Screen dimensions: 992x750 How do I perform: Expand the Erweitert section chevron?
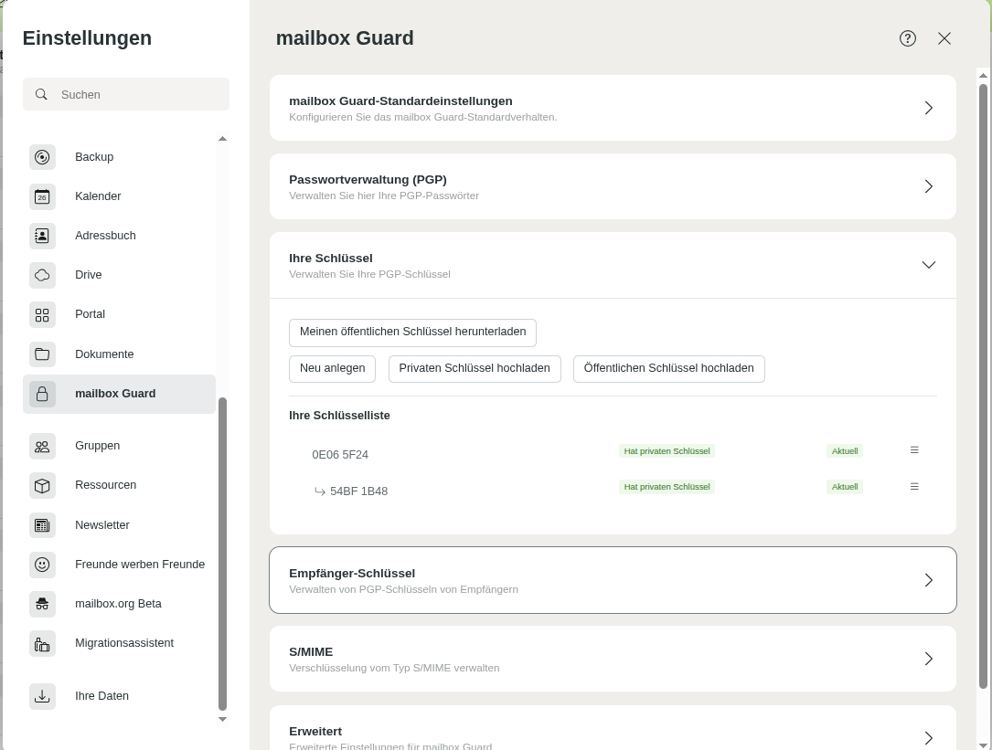point(929,738)
